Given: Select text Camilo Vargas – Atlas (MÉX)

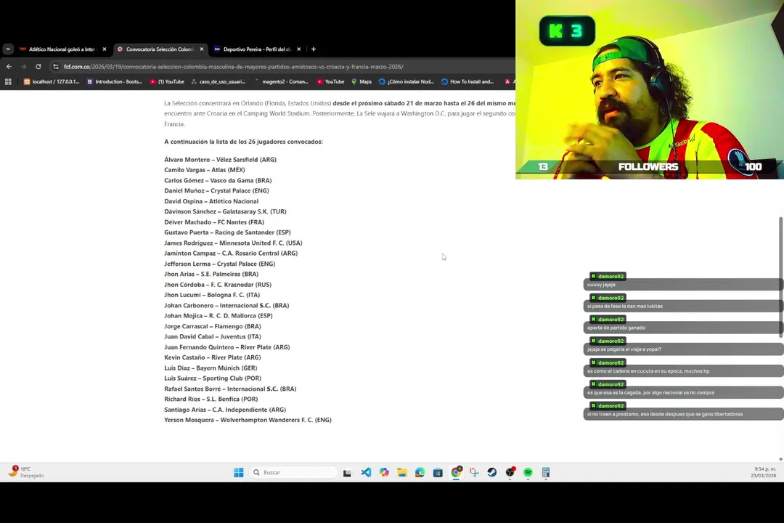Looking at the screenshot, I should [205, 170].
